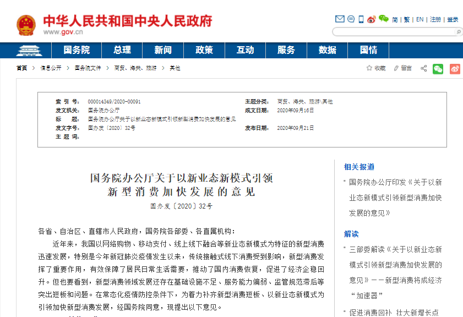This screenshot has width=463, height=317.
Task: Open the 国务院 navigation menu
Action: 77,50
